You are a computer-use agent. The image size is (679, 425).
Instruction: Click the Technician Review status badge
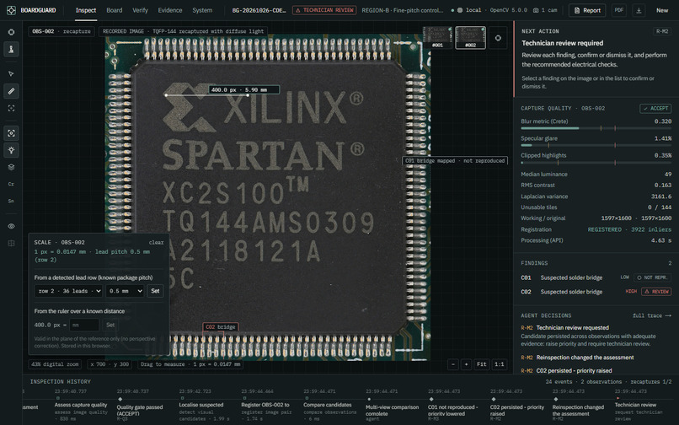324,10
